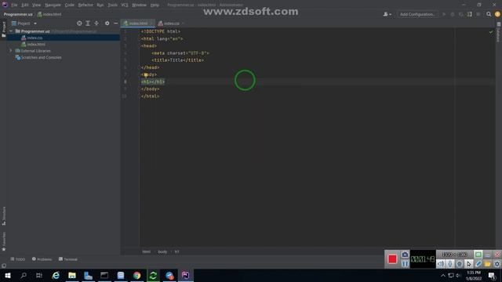502x282 pixels.
Task: Take screenshot with recorder camera icon
Action: (x=405, y=255)
